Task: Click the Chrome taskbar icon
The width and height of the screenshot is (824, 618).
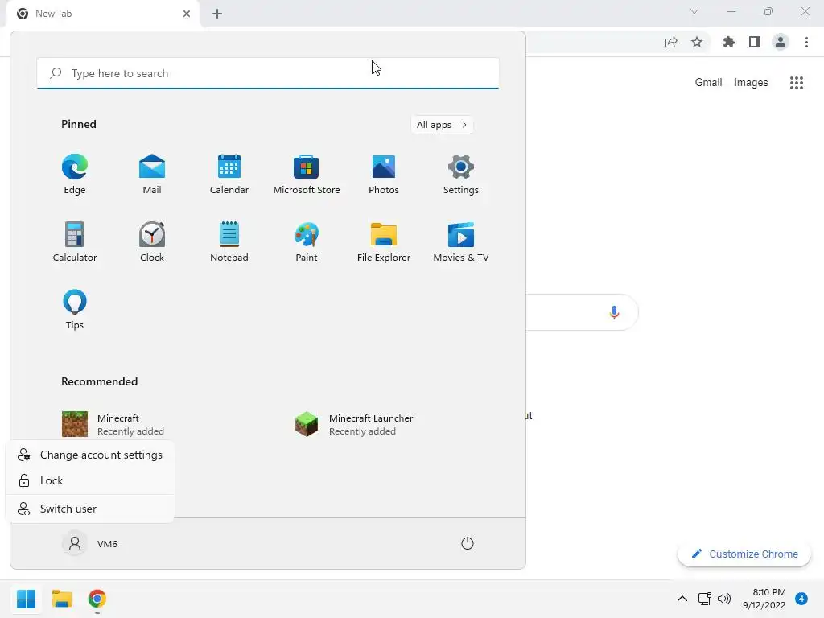Action: click(x=97, y=599)
